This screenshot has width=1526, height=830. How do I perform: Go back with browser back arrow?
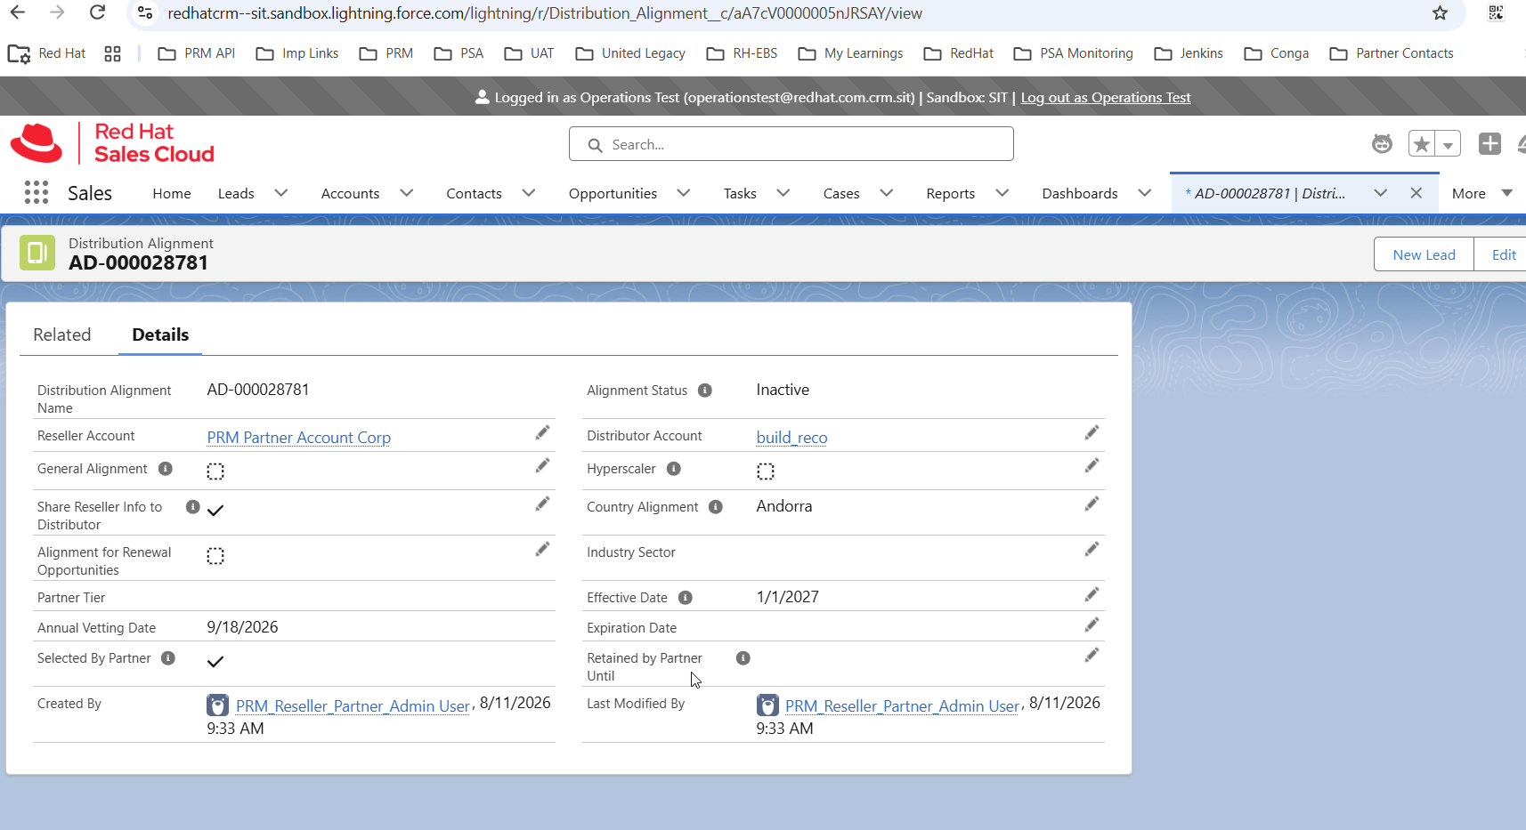[x=17, y=12]
